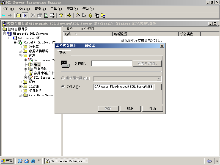Expand the 数据转换服务 folder

point(20,51)
